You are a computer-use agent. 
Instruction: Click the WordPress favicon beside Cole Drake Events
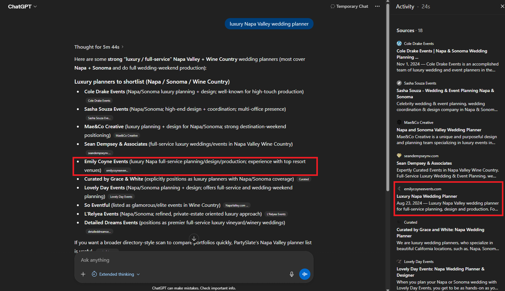coord(399,43)
